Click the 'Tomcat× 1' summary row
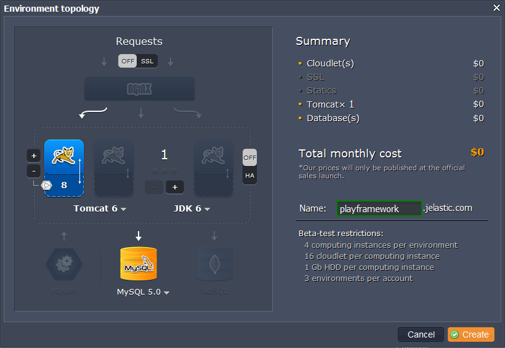Image resolution: width=505 pixels, height=348 pixels. pyautogui.click(x=391, y=104)
